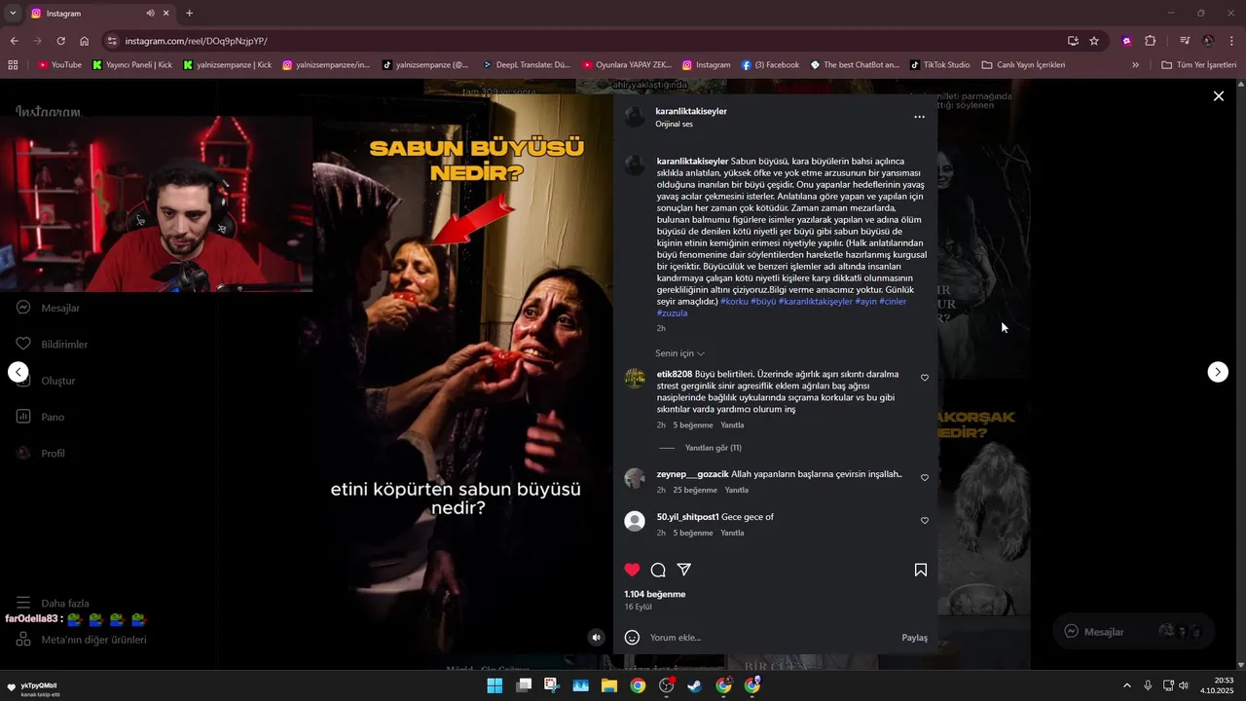Close the reel viewer with the X
The image size is (1246, 701).
[1218, 96]
